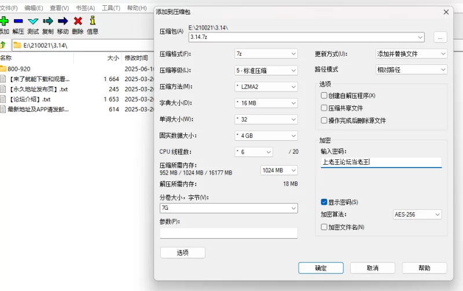Click the 帮助 button in dialog

tap(424, 268)
